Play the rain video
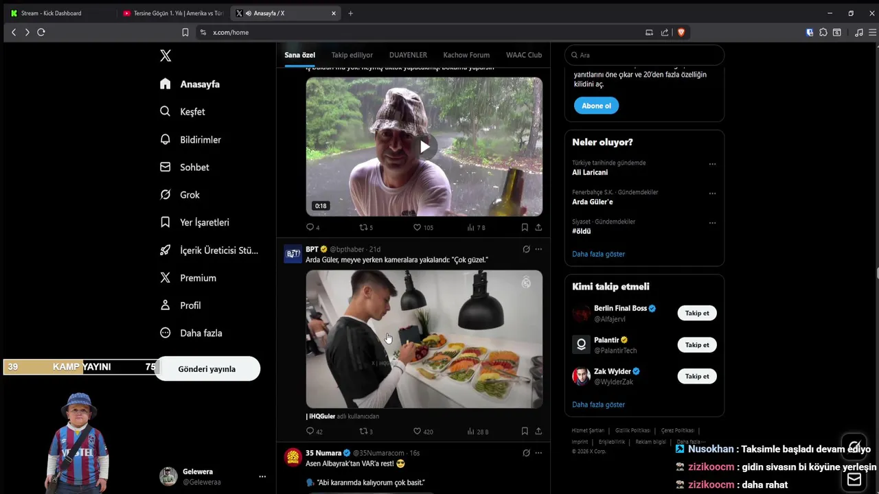The image size is (879, 494). pos(424,147)
